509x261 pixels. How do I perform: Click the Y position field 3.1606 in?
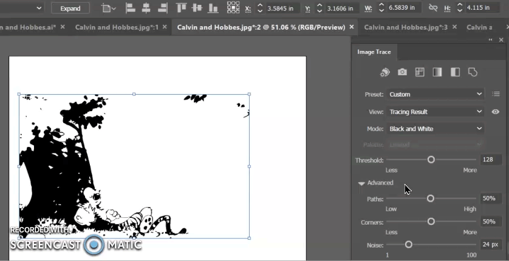(x=341, y=8)
